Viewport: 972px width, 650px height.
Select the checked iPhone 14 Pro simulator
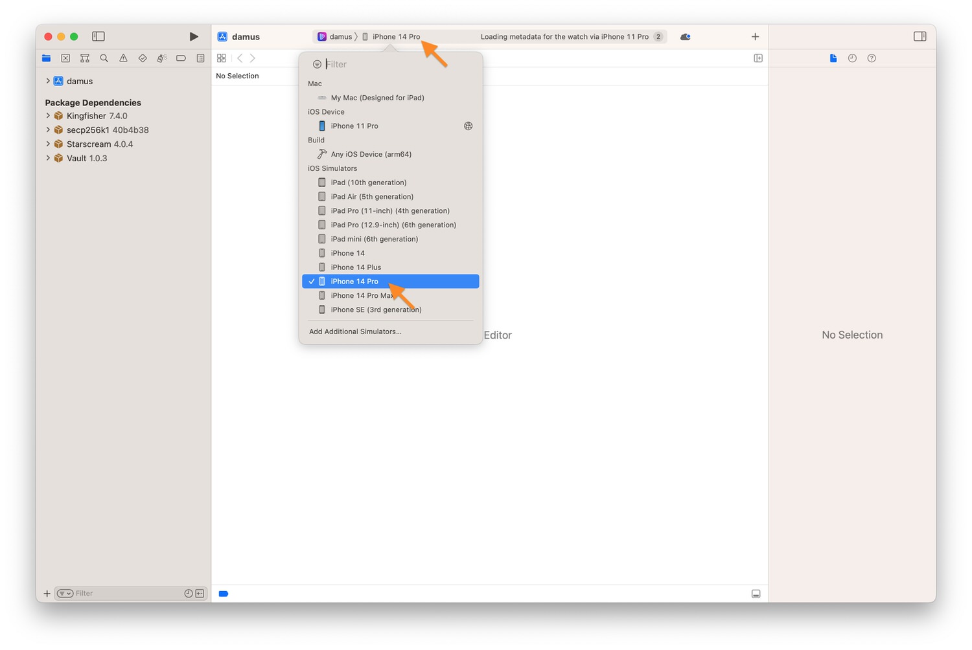390,282
